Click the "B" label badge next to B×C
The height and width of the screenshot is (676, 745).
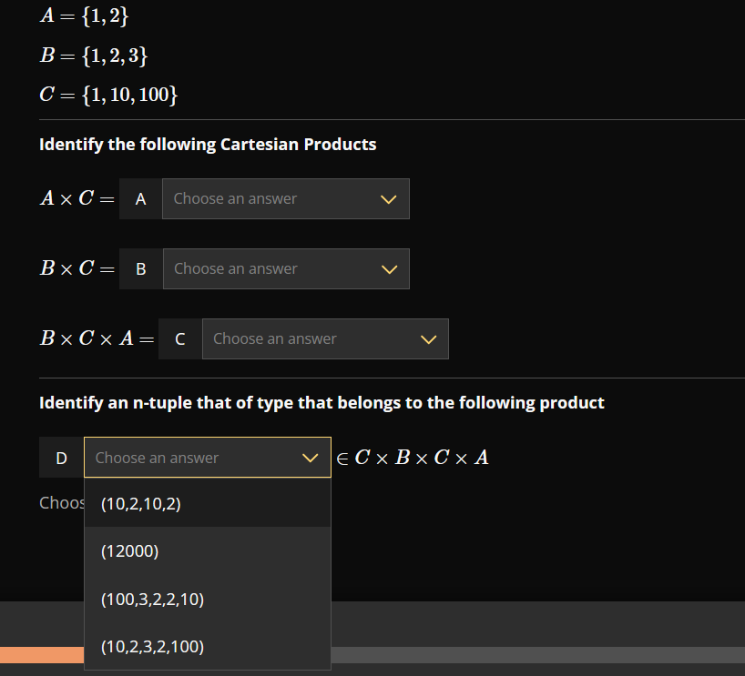tap(140, 268)
